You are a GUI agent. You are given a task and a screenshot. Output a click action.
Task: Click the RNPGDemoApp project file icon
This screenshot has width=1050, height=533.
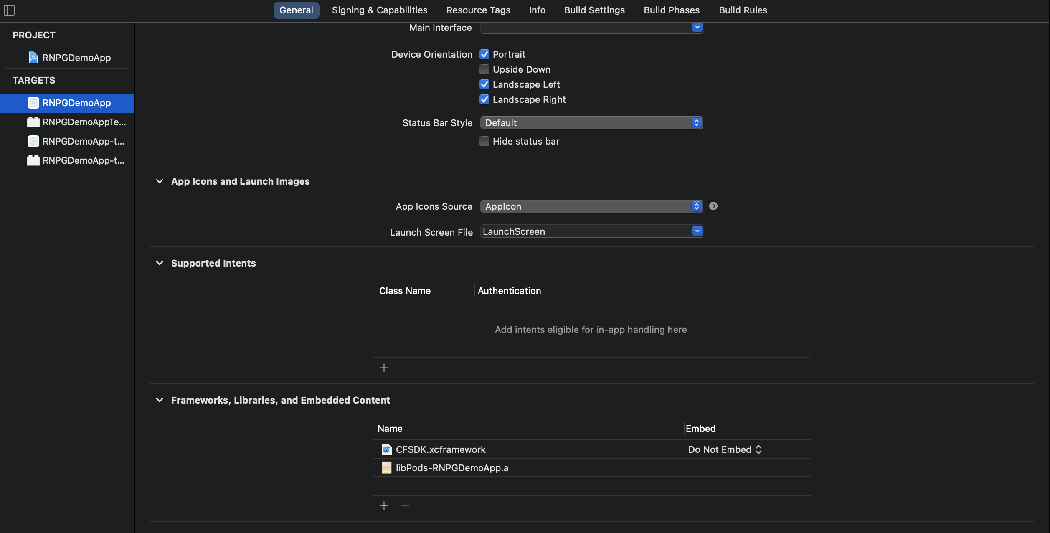33,58
